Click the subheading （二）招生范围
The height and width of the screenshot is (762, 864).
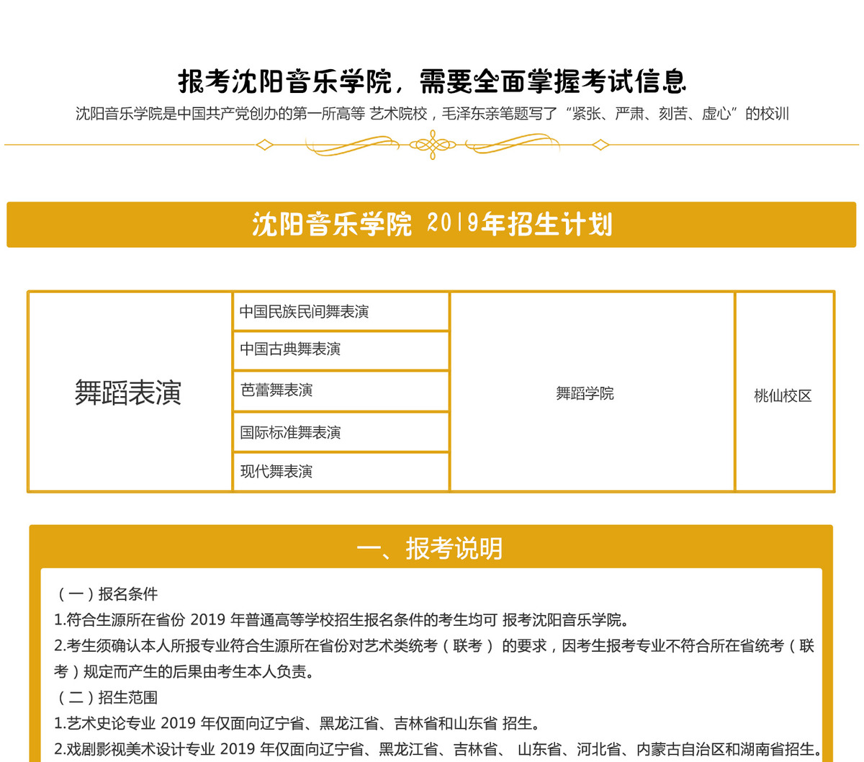(x=107, y=698)
